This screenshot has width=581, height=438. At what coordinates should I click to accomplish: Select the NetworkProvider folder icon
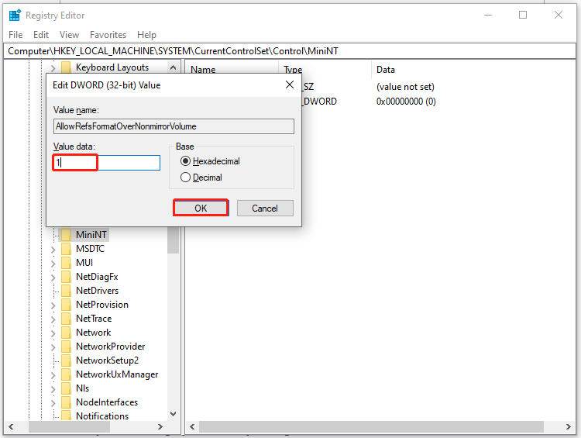(x=67, y=347)
